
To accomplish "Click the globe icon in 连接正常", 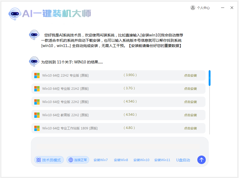I will click(71, 160).
